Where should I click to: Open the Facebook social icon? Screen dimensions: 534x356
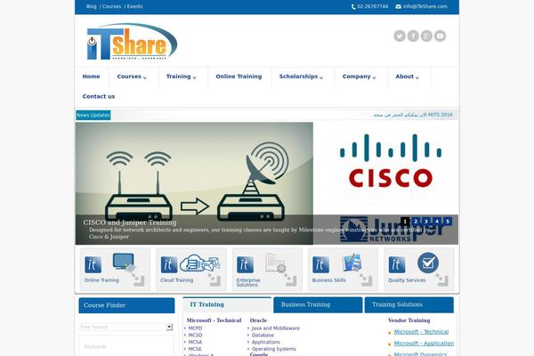pyautogui.click(x=413, y=36)
